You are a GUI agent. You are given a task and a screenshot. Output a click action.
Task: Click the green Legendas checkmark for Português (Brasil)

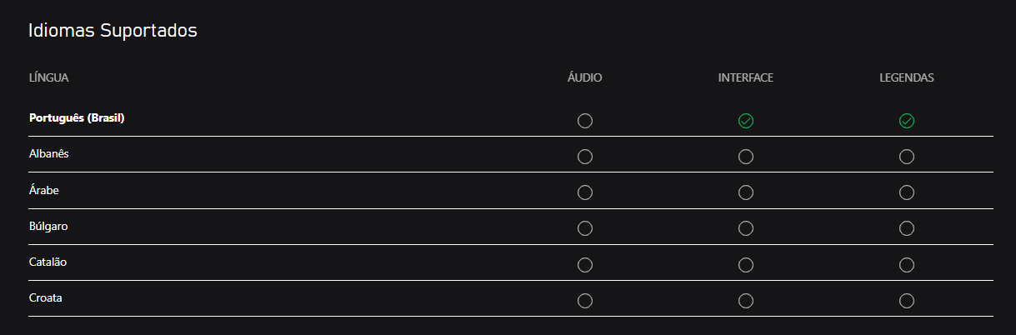(907, 121)
